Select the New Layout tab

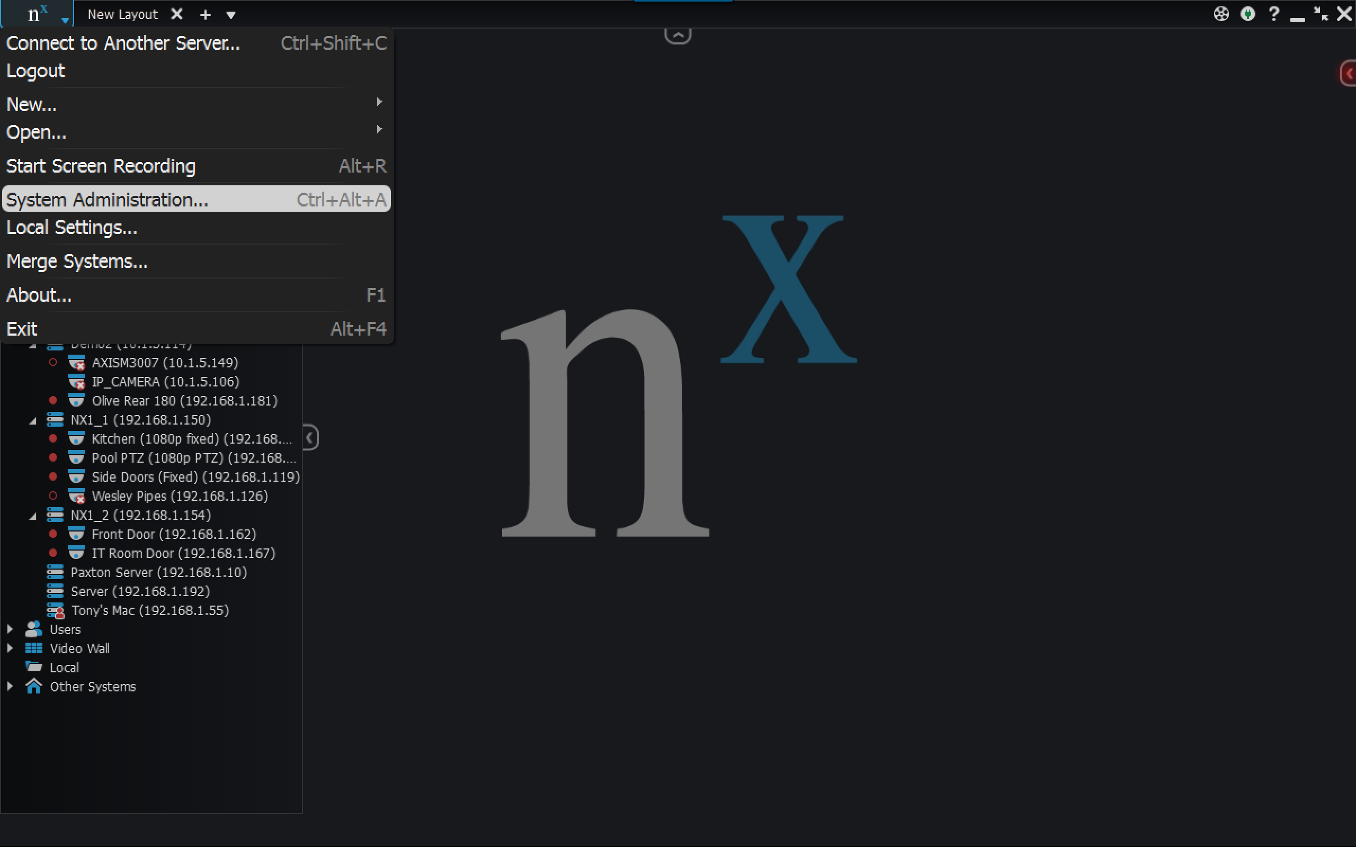click(123, 15)
